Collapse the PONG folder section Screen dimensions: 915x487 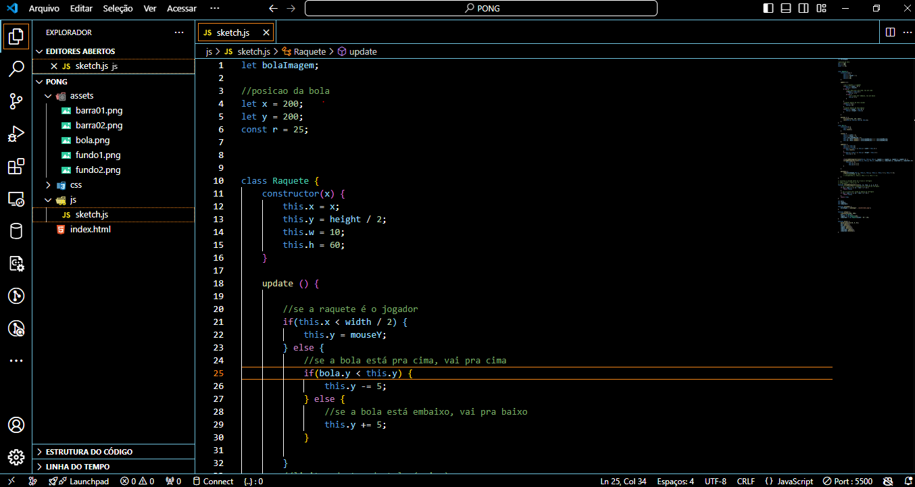pos(114,81)
